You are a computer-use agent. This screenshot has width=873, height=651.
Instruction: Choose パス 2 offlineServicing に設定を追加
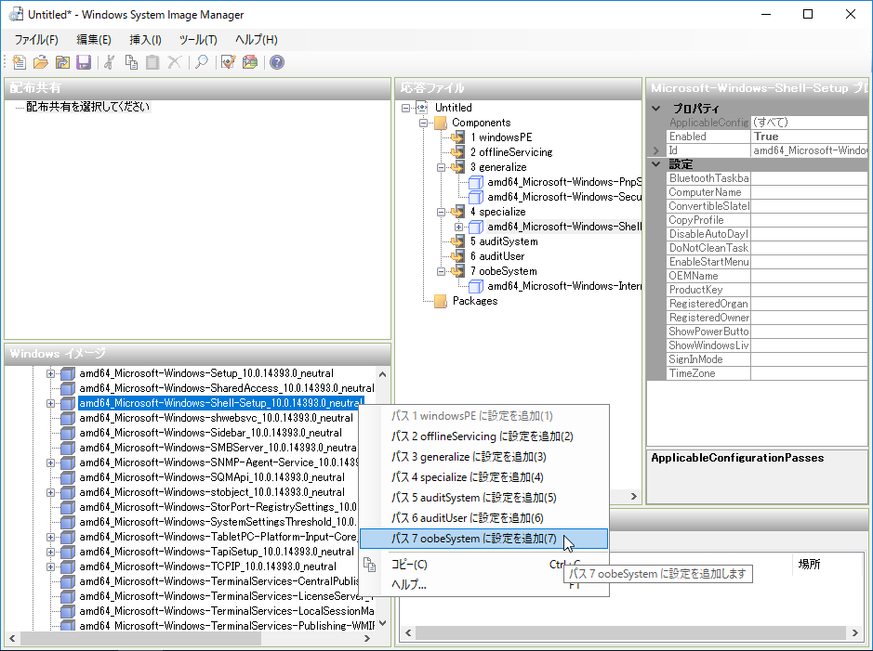click(x=483, y=436)
